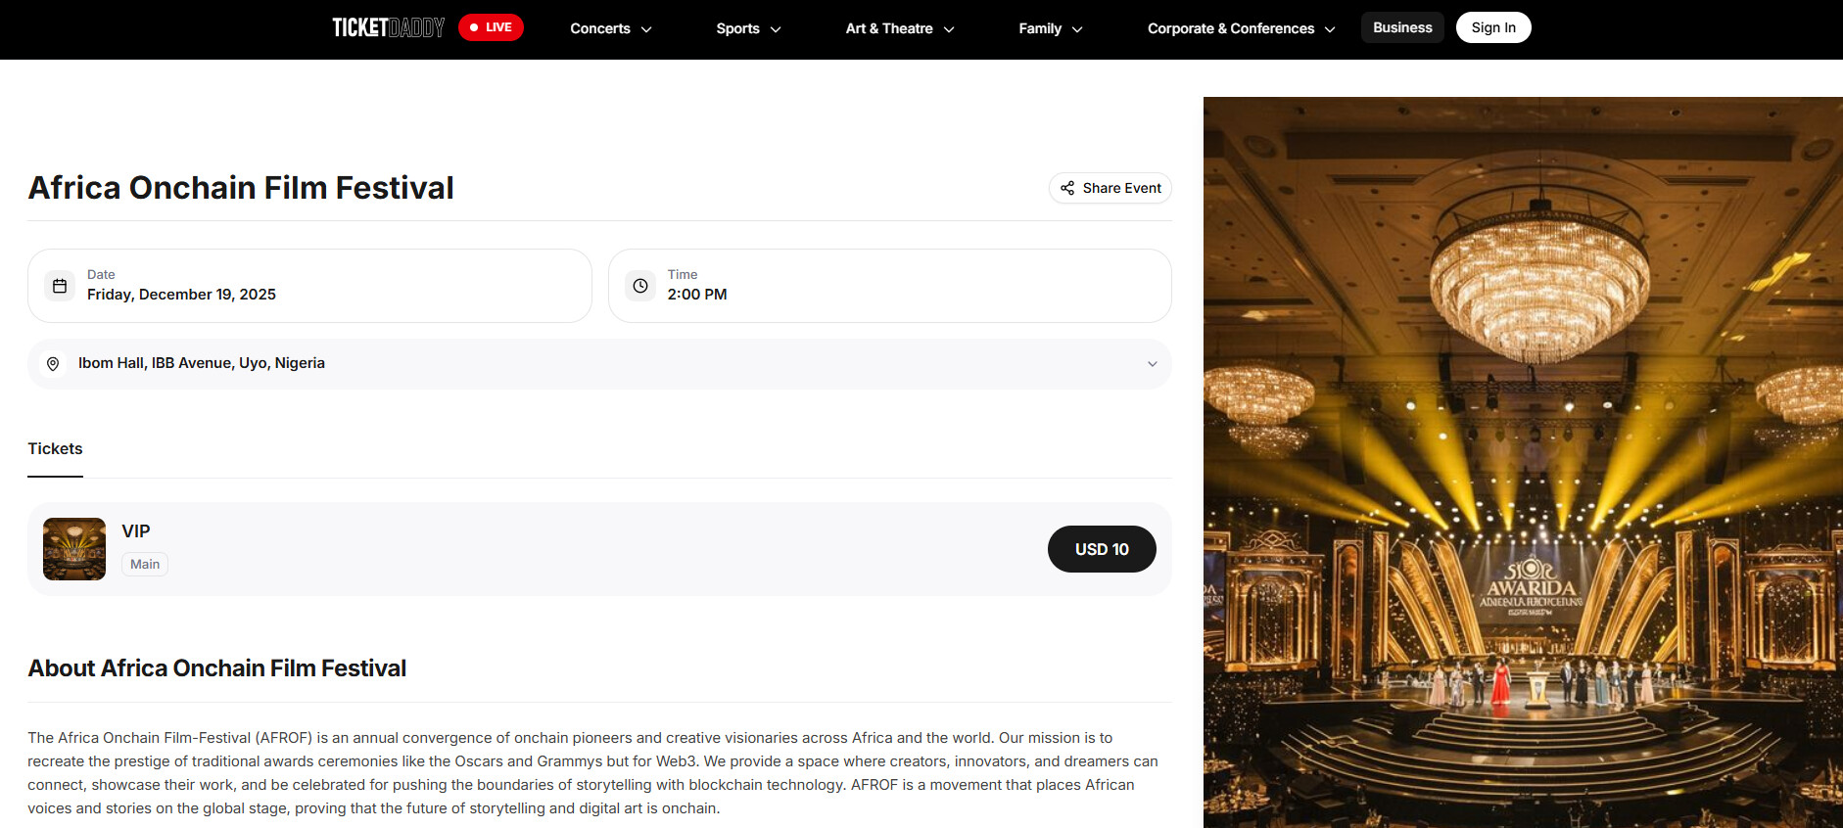Select the Tickets tab
Viewport: 1843px width, 828px height.
tap(55, 449)
